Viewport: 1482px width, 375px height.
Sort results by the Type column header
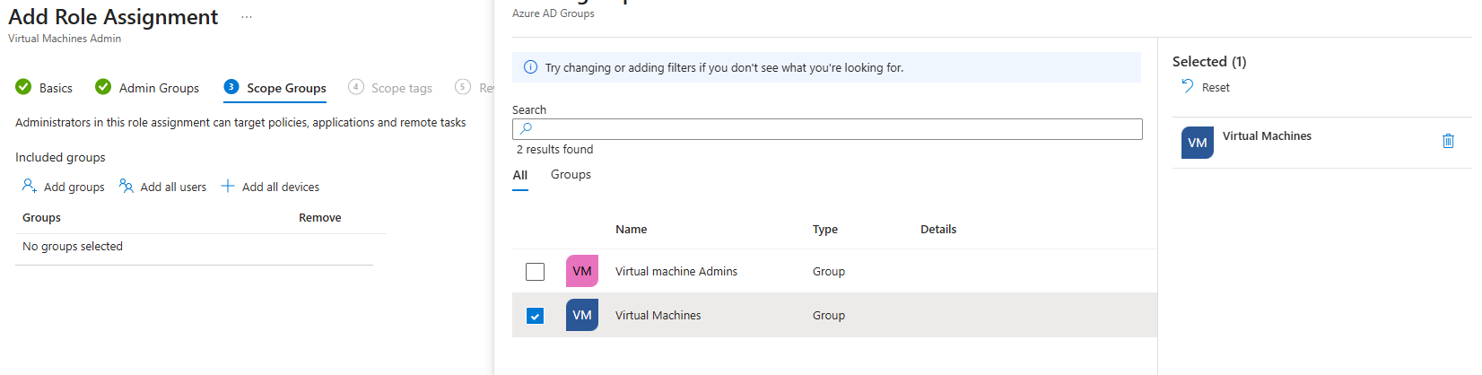click(824, 230)
